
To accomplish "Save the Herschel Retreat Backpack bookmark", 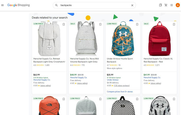I will pyautogui.click(x=64, y=24).
